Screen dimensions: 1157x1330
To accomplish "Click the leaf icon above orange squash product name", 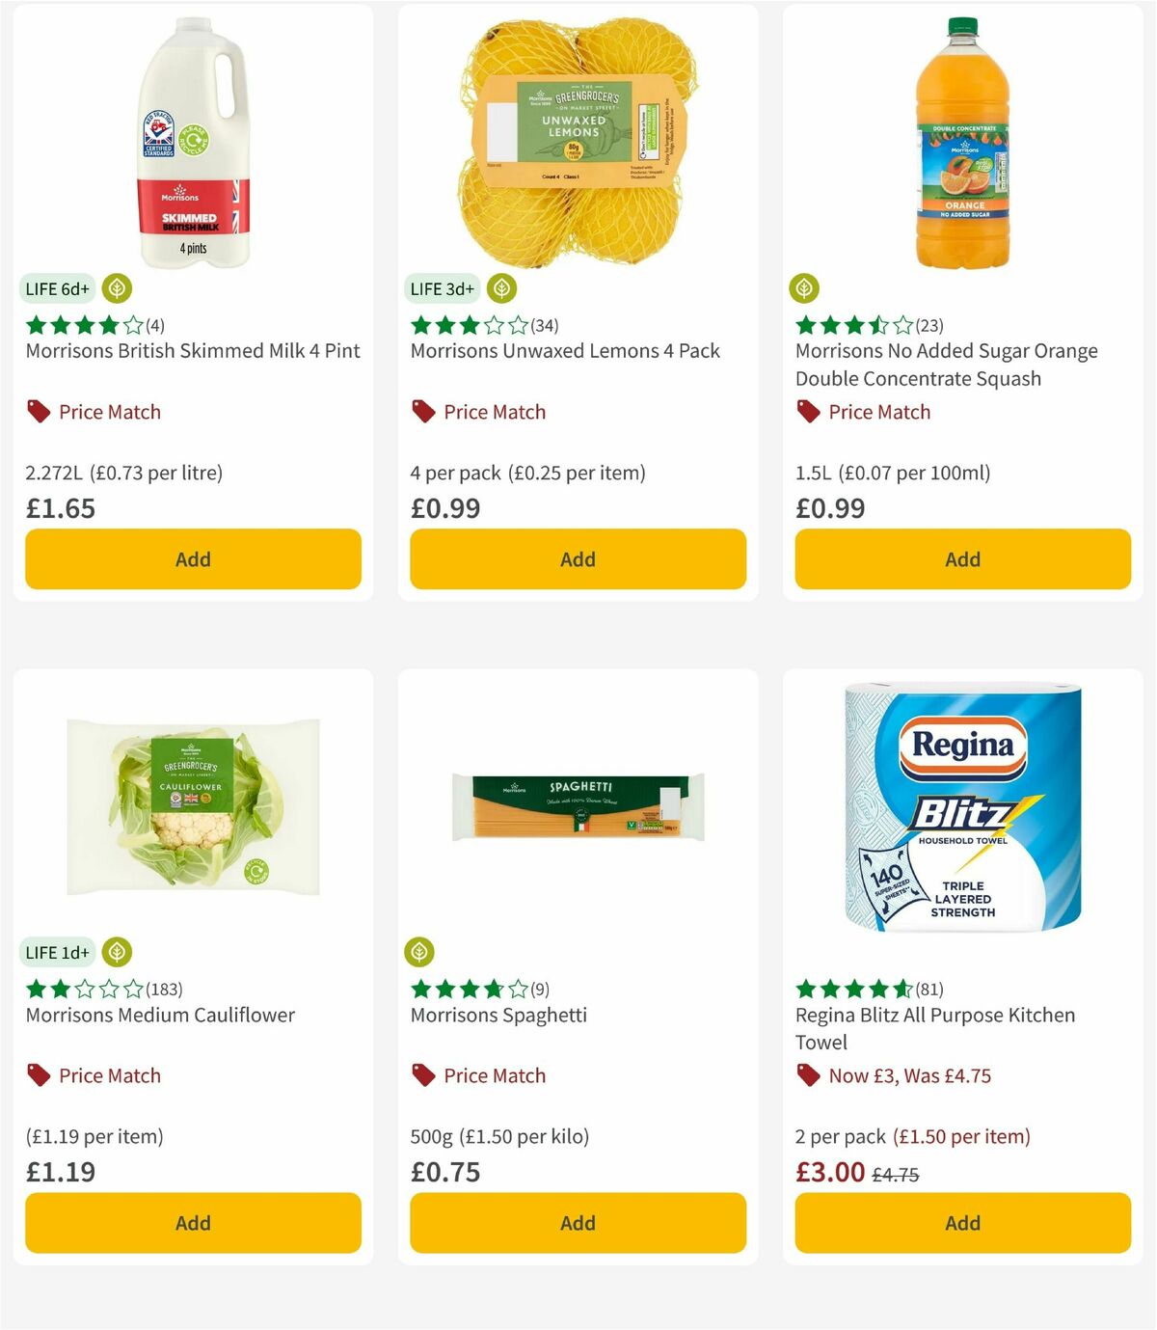I will [804, 288].
